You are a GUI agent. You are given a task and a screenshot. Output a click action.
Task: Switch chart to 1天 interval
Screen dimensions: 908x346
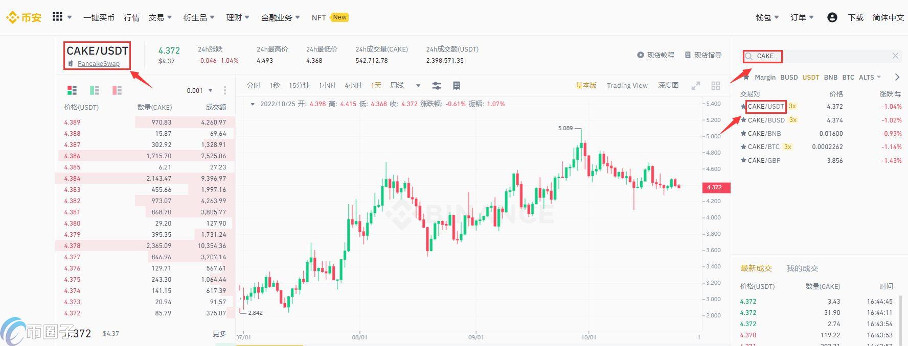(376, 85)
